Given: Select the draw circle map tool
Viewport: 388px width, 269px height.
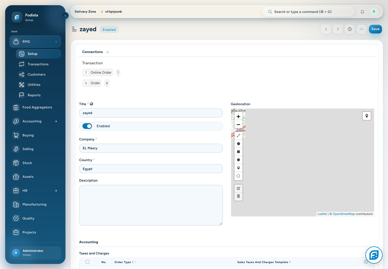Looking at the screenshot, I should point(238,160).
